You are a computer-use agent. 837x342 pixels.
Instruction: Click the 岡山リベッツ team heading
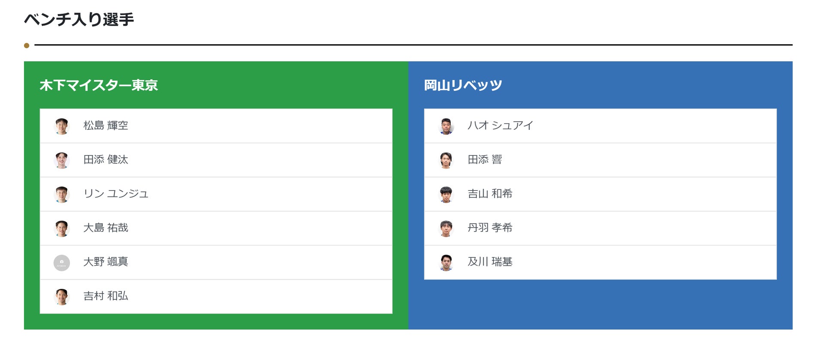pyautogui.click(x=463, y=85)
